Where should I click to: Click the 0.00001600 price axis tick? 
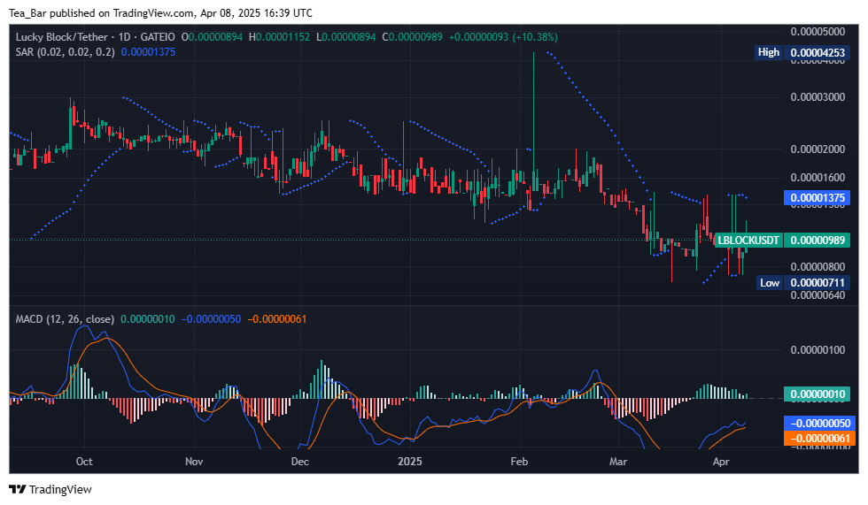tap(818, 178)
